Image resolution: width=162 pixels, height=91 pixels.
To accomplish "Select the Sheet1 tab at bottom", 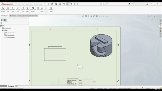I will (11, 86).
